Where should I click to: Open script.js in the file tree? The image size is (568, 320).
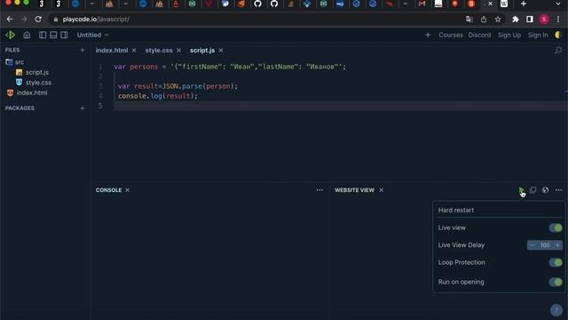coord(32,72)
